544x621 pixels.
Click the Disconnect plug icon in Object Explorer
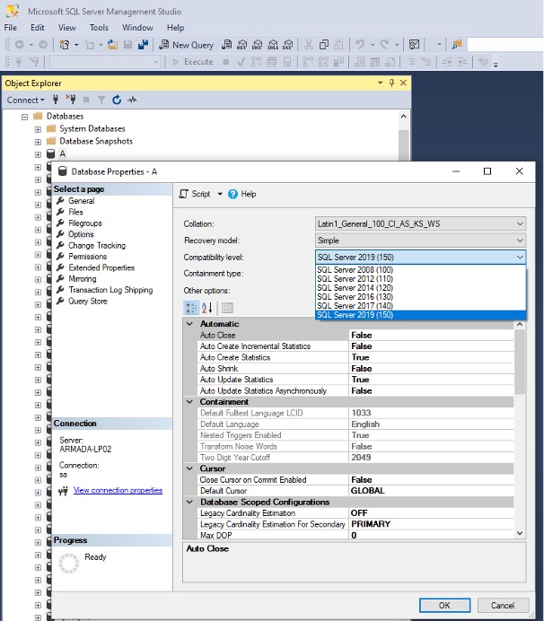pos(71,100)
